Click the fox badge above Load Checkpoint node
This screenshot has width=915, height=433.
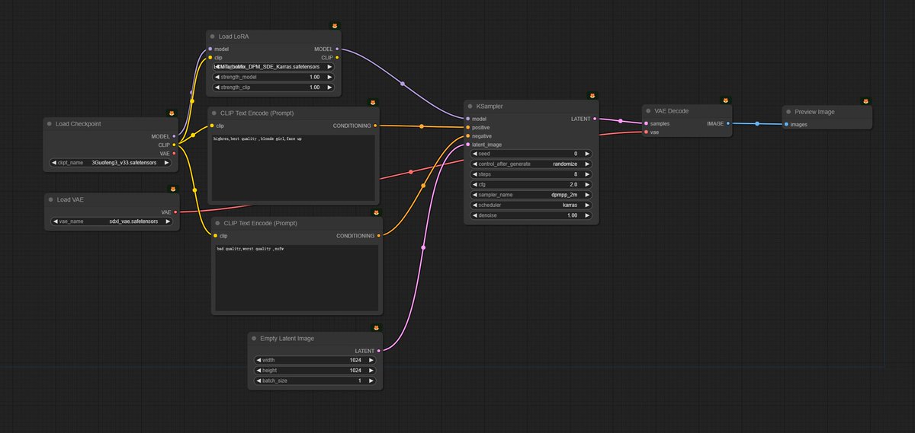click(172, 113)
